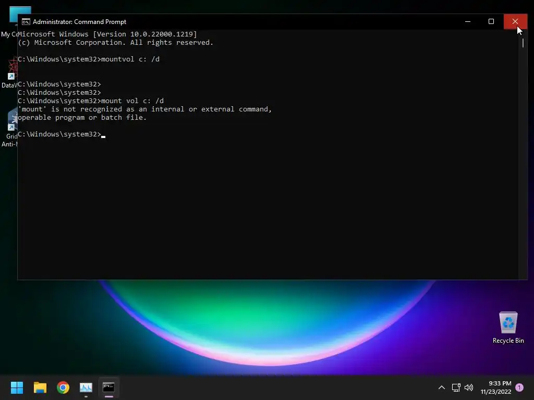Click the "'mount' is not recognized" error text
The width and height of the screenshot is (534, 400).
pyautogui.click(x=145, y=109)
